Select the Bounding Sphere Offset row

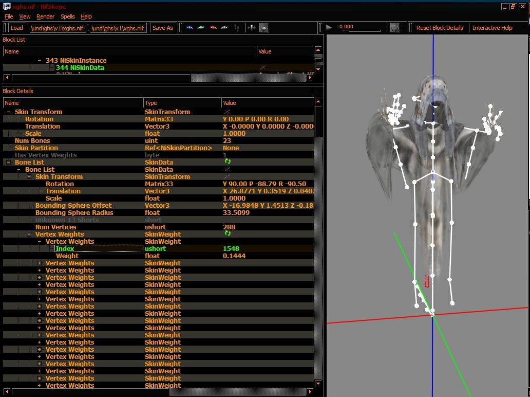point(159,205)
